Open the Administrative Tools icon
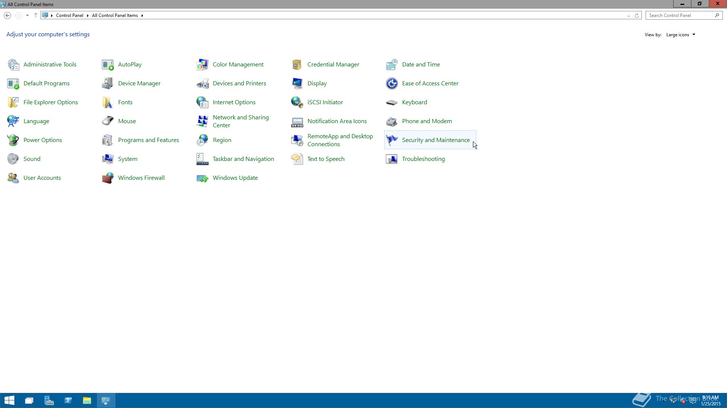Viewport: 727px width, 408px height. coord(13,65)
